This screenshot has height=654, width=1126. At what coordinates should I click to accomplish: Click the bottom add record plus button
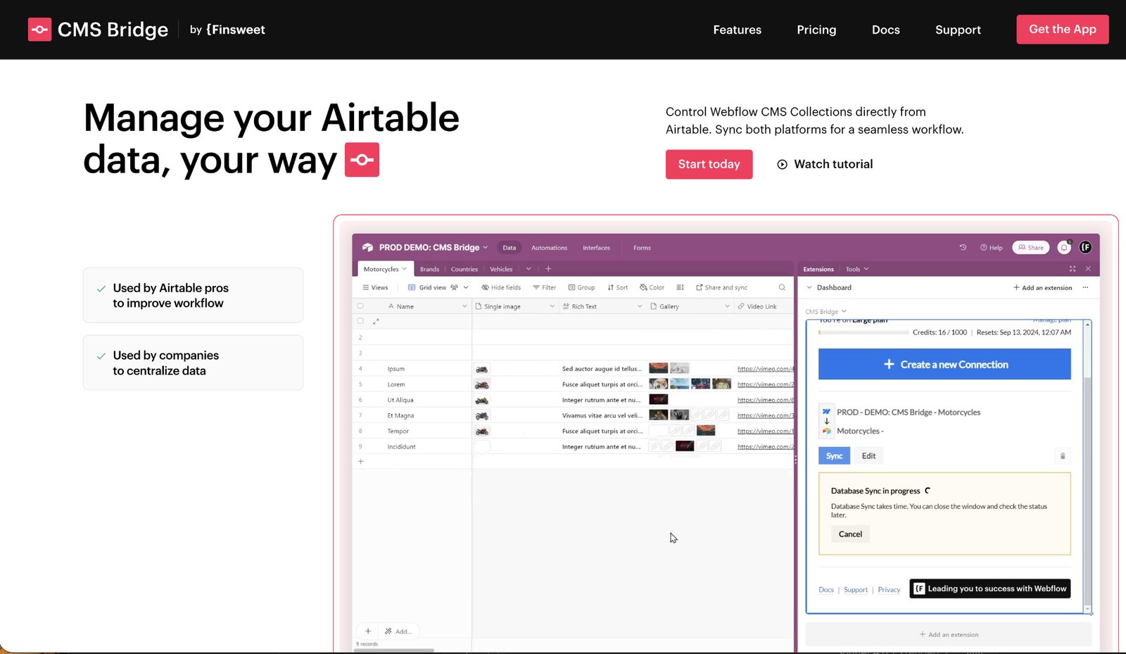tap(368, 631)
